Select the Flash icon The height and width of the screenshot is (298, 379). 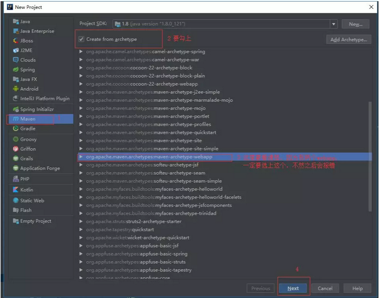16,210
